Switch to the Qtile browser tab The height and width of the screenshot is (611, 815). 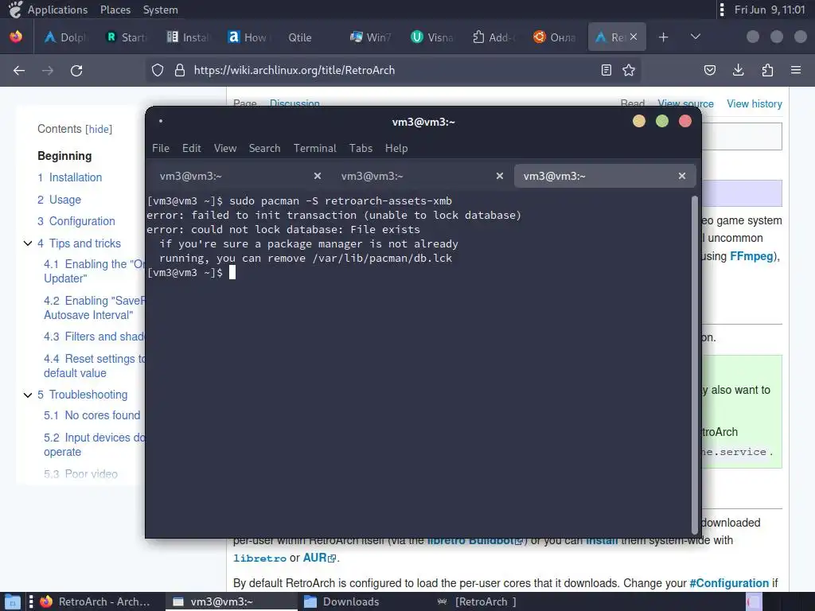310,37
